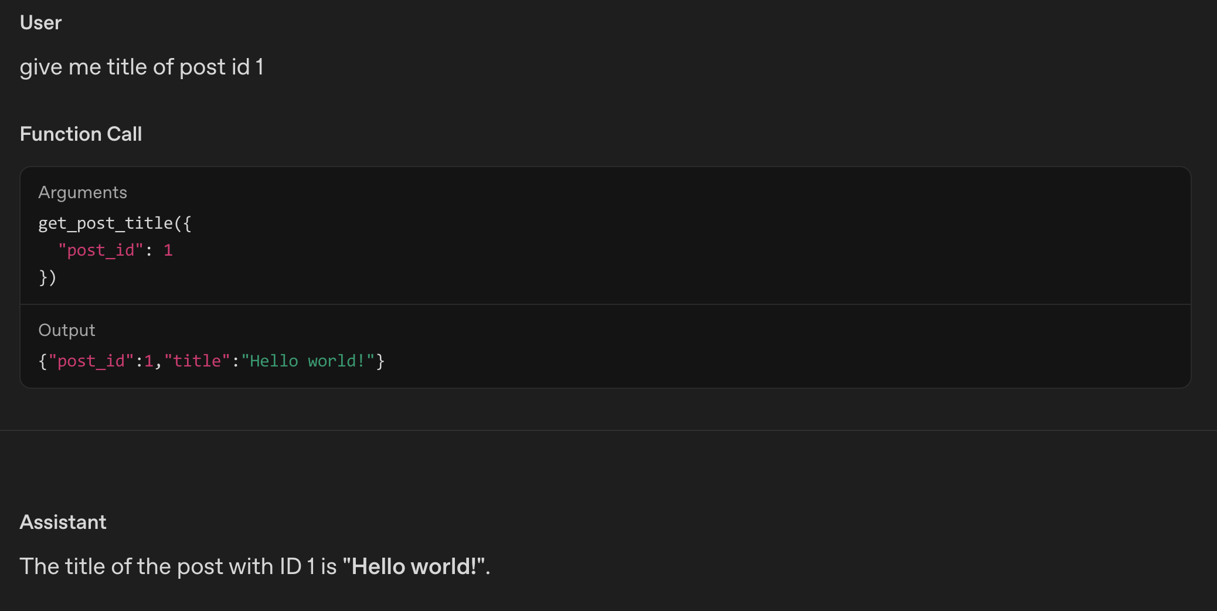Image resolution: width=1217 pixels, height=611 pixels.
Task: Click the closing "})" of the function call
Action: (x=47, y=277)
